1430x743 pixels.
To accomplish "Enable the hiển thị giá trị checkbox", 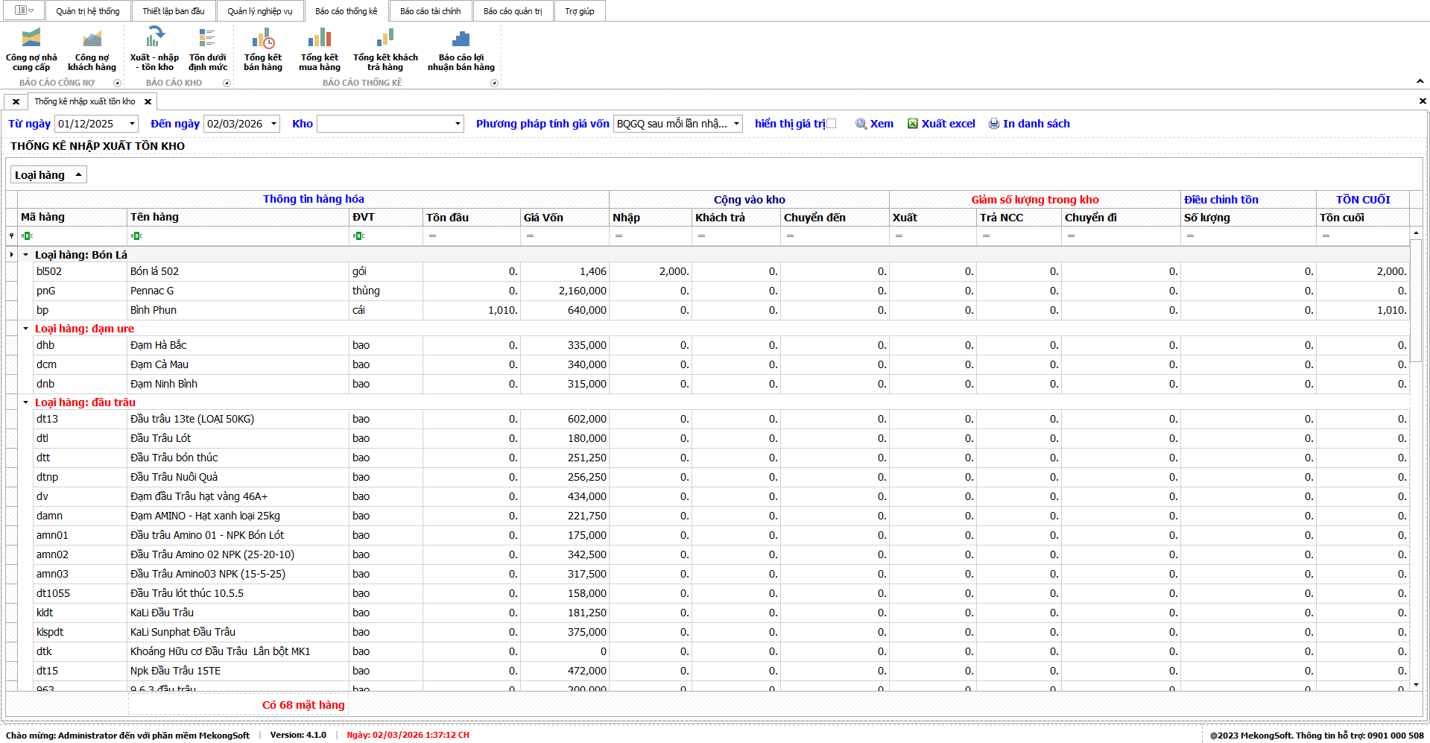I will point(832,124).
